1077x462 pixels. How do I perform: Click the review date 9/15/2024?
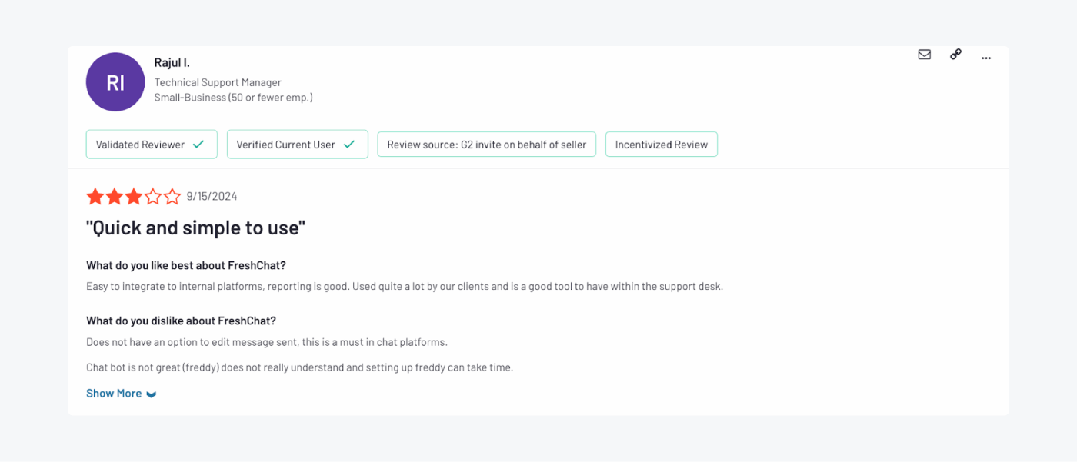pyautogui.click(x=212, y=197)
